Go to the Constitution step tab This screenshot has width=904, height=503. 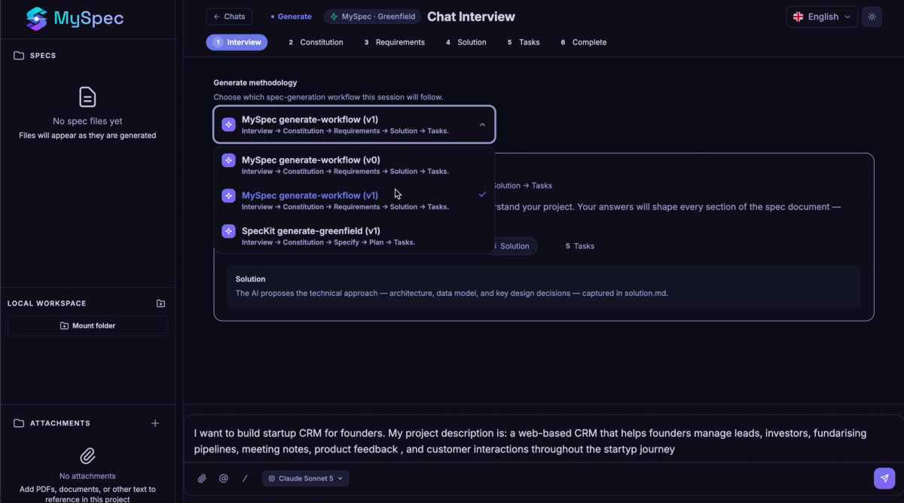[316, 42]
